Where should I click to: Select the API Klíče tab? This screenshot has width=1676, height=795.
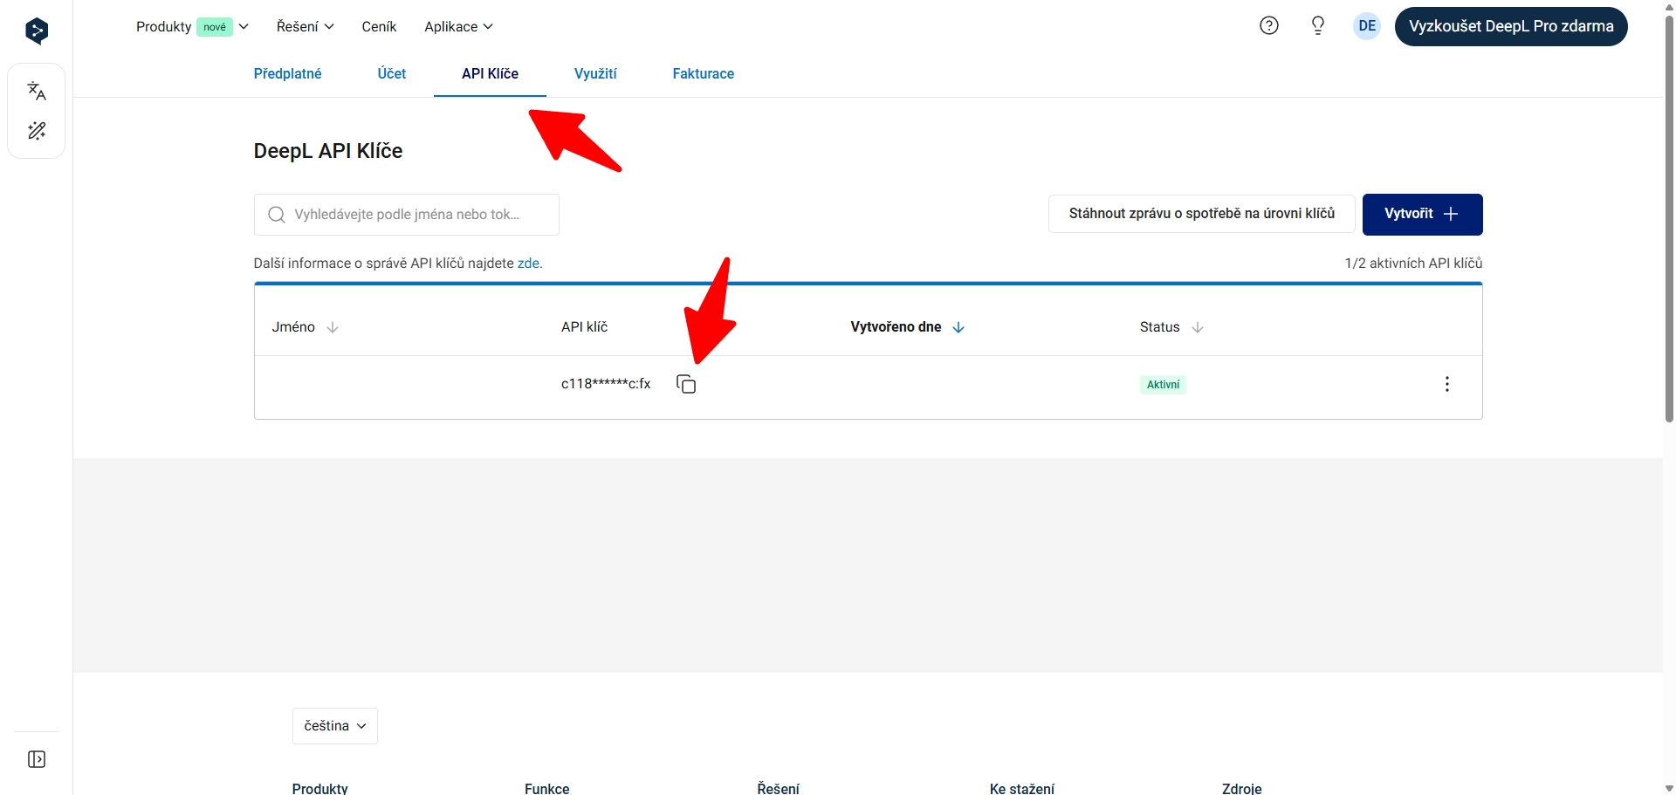[x=490, y=73]
